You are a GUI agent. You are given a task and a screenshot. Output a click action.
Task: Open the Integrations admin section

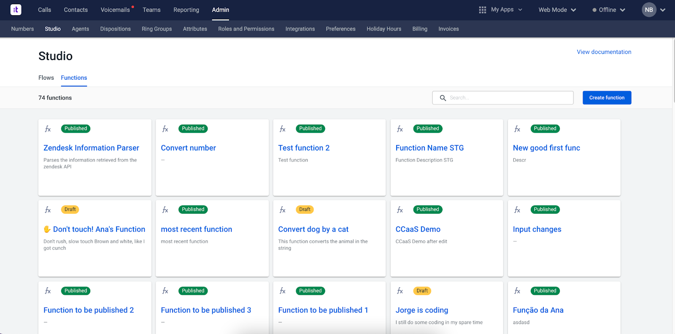click(x=300, y=29)
